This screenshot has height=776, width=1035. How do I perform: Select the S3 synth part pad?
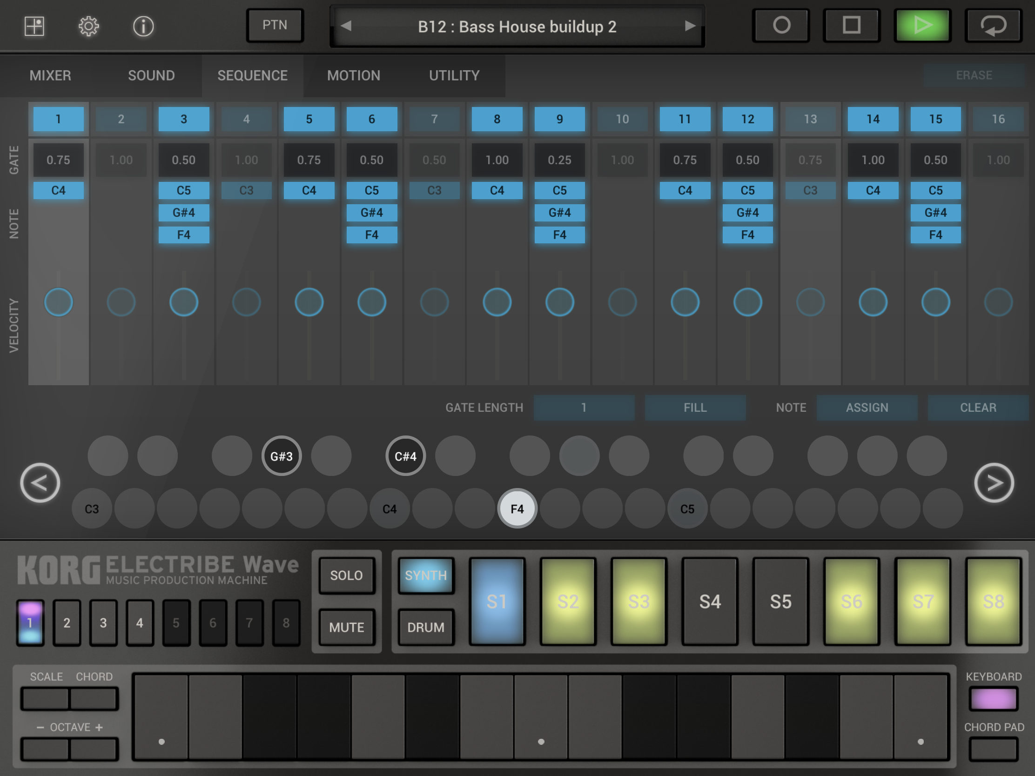[x=638, y=602]
